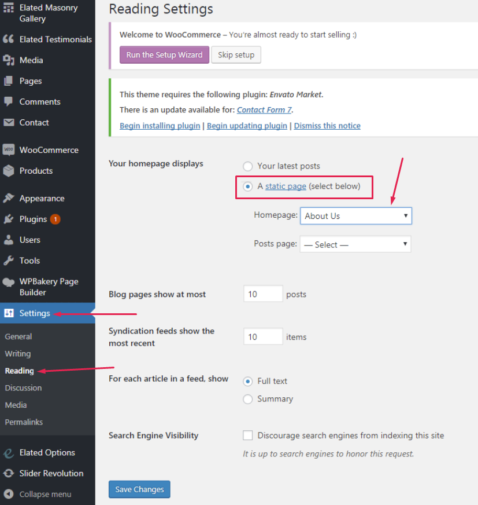Click the Collapse menu arrow icon
The image size is (478, 505).
tap(9, 494)
